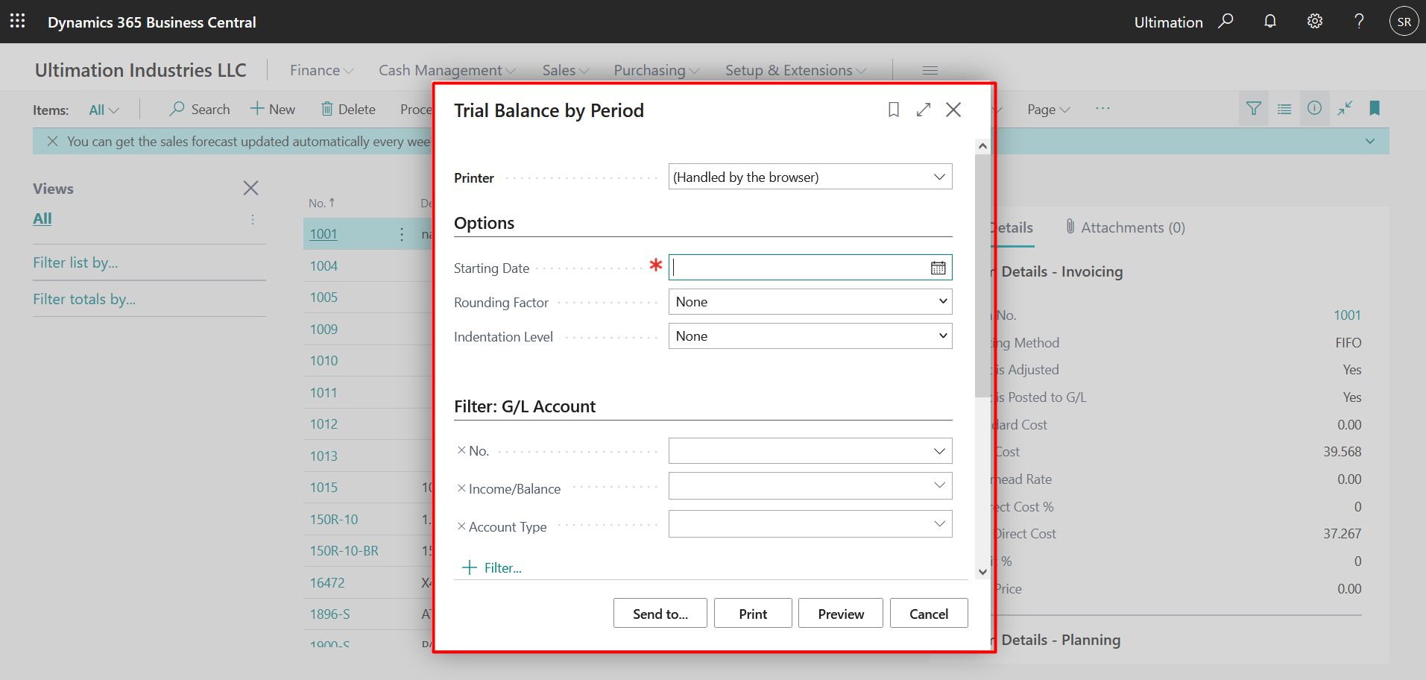Viewport: 1426px width, 680px height.
Task: Open the settings gear menu
Action: coord(1313,21)
